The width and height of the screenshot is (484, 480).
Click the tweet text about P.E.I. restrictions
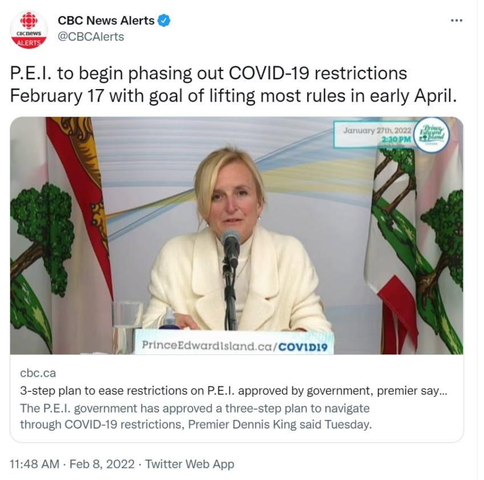pos(234,84)
